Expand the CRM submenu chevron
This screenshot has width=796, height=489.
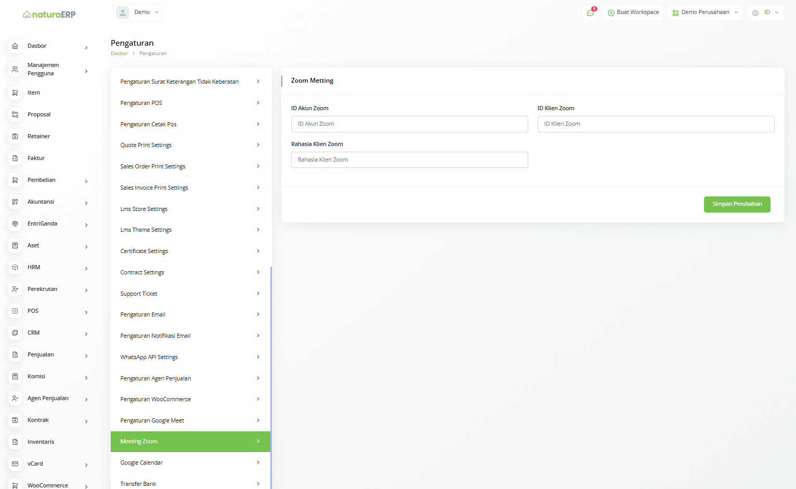[x=86, y=334]
